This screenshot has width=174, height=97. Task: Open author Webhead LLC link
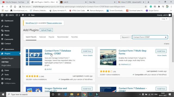click(x=126, y=64)
